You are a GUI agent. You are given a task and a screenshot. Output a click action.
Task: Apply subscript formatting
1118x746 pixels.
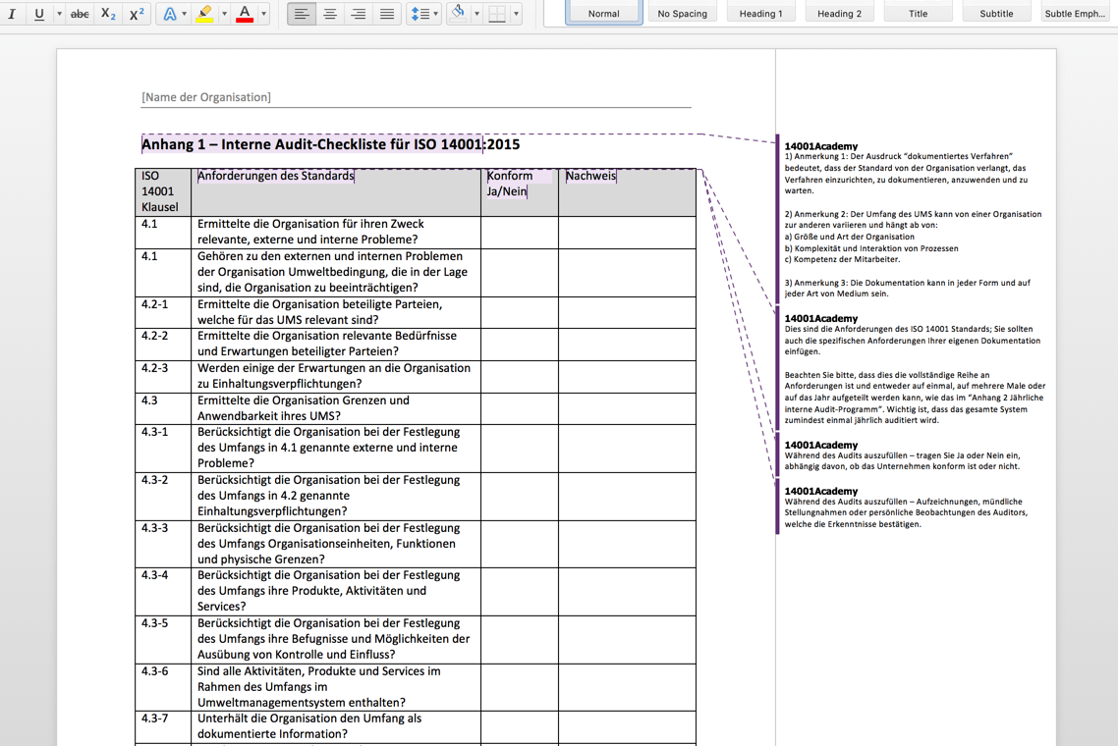(x=108, y=14)
